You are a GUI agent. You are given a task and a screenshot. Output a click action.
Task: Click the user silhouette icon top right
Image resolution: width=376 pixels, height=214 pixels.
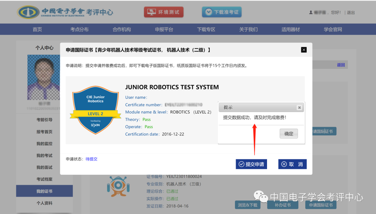(311, 11)
